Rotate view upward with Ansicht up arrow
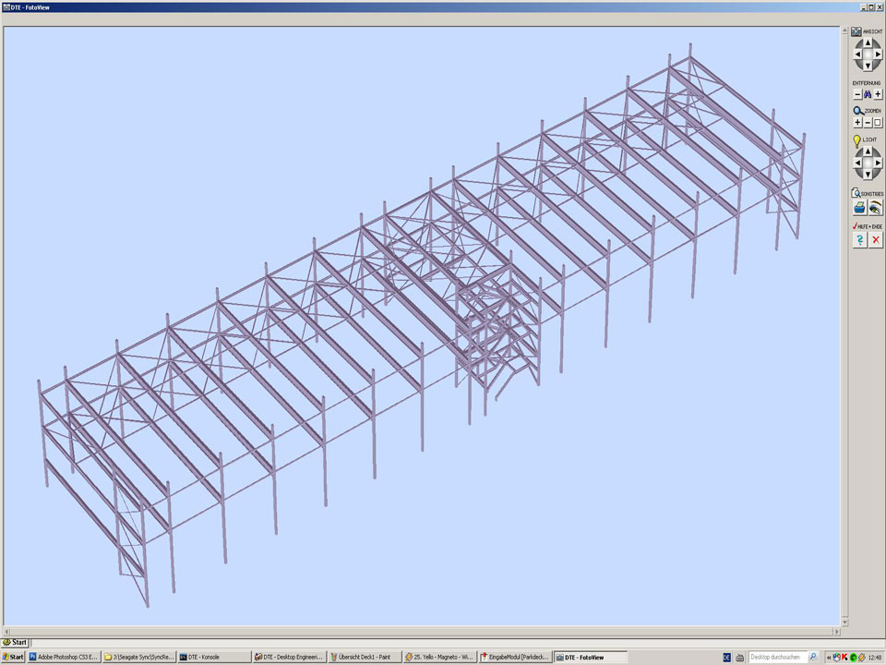886x665 pixels. (868, 42)
